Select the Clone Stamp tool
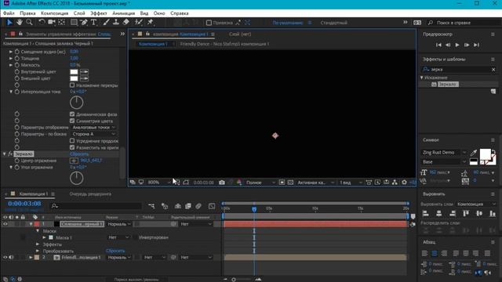Viewport: 502px width, 282px height. [116, 22]
